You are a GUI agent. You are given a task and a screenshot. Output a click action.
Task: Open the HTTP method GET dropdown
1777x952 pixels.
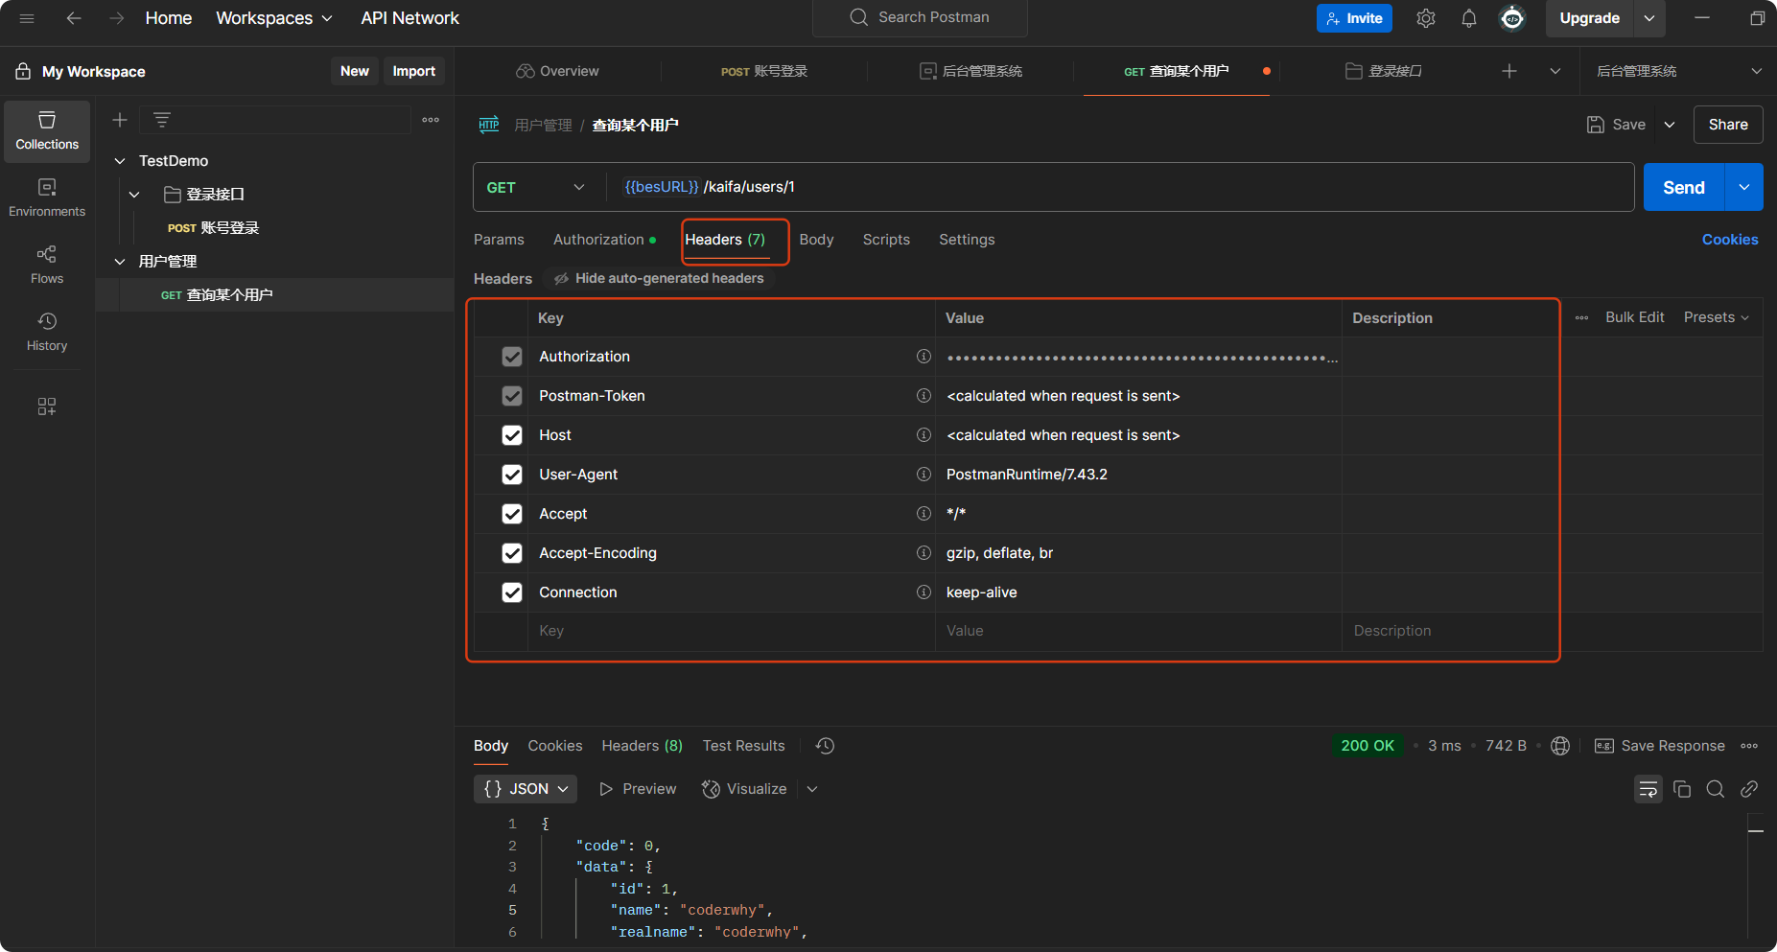536,187
